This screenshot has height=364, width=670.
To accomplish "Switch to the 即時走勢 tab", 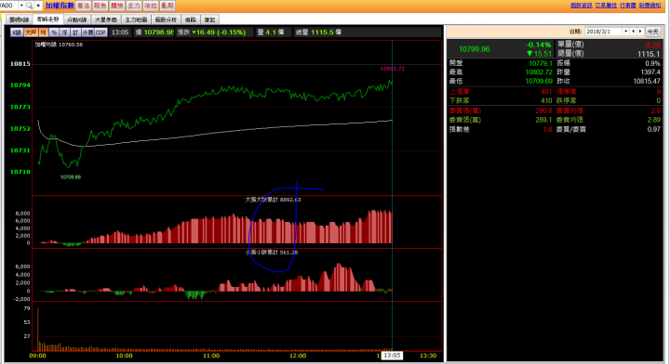I will (x=47, y=19).
